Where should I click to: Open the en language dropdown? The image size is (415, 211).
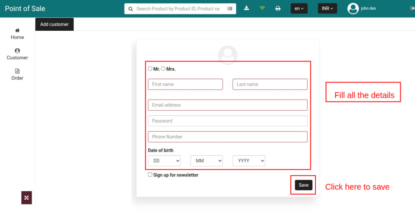(x=299, y=9)
